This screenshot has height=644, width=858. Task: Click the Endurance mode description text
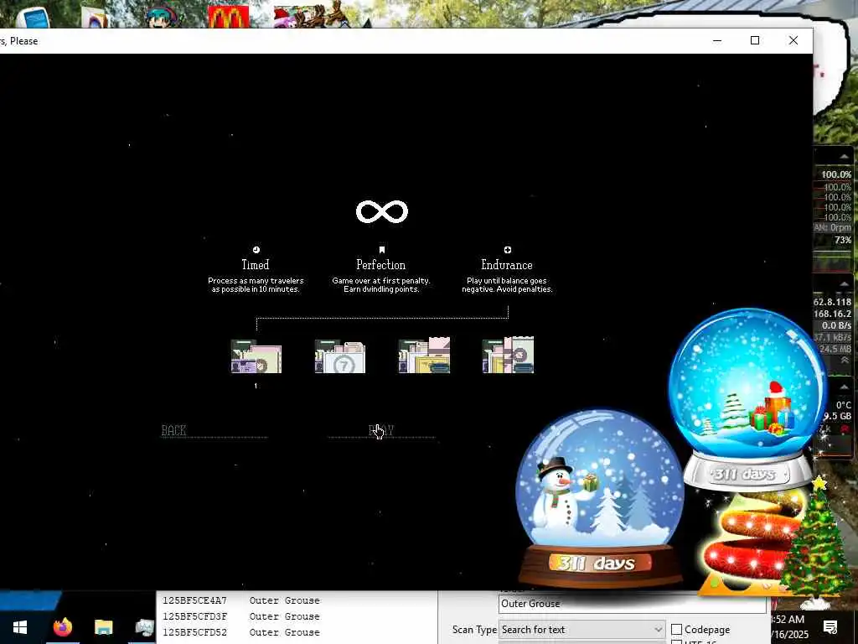pyautogui.click(x=507, y=285)
